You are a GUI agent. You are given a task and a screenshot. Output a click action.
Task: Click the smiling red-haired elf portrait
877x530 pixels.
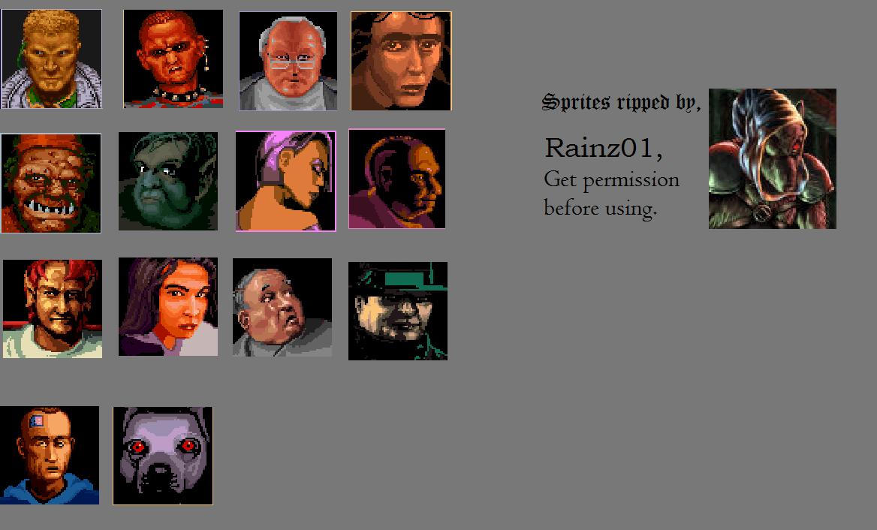(x=53, y=309)
